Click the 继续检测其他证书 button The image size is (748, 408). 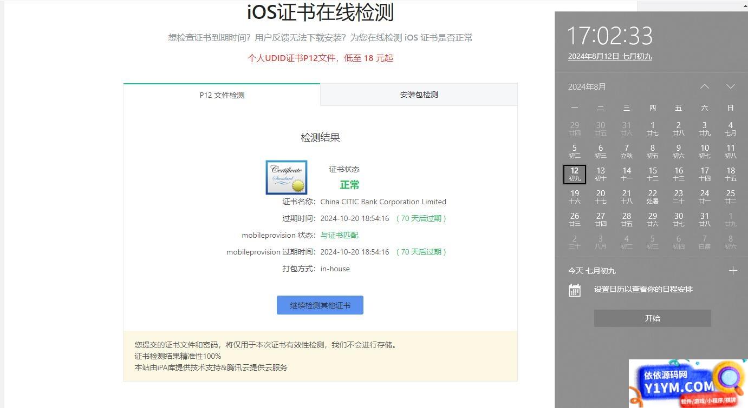320,305
